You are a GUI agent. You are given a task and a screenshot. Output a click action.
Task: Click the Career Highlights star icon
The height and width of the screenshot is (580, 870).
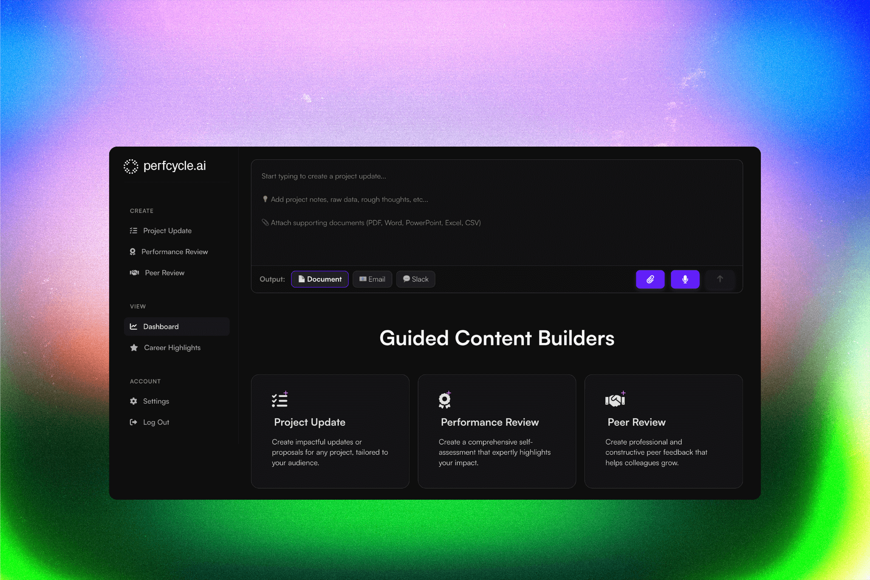[134, 348]
